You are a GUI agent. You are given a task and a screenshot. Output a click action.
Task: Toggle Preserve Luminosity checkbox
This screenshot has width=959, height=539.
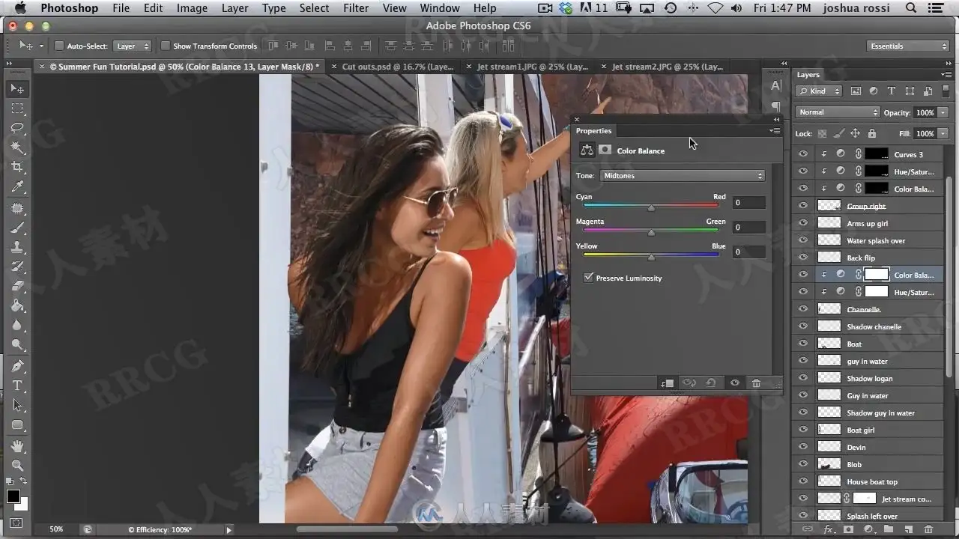coord(589,278)
